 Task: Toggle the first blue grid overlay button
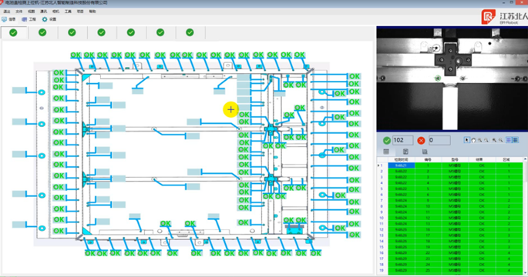[509, 140]
